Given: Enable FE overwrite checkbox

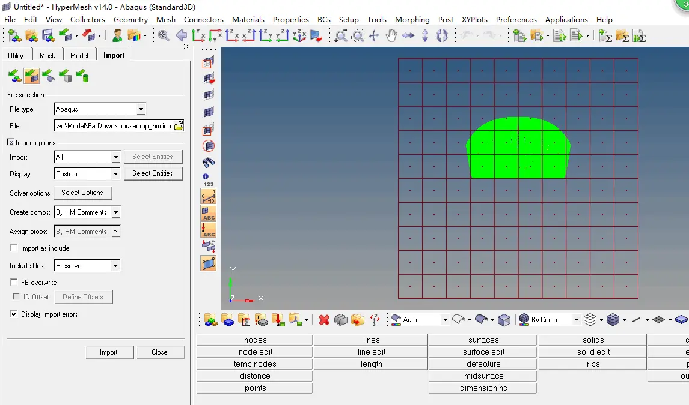Looking at the screenshot, I should [x=14, y=282].
